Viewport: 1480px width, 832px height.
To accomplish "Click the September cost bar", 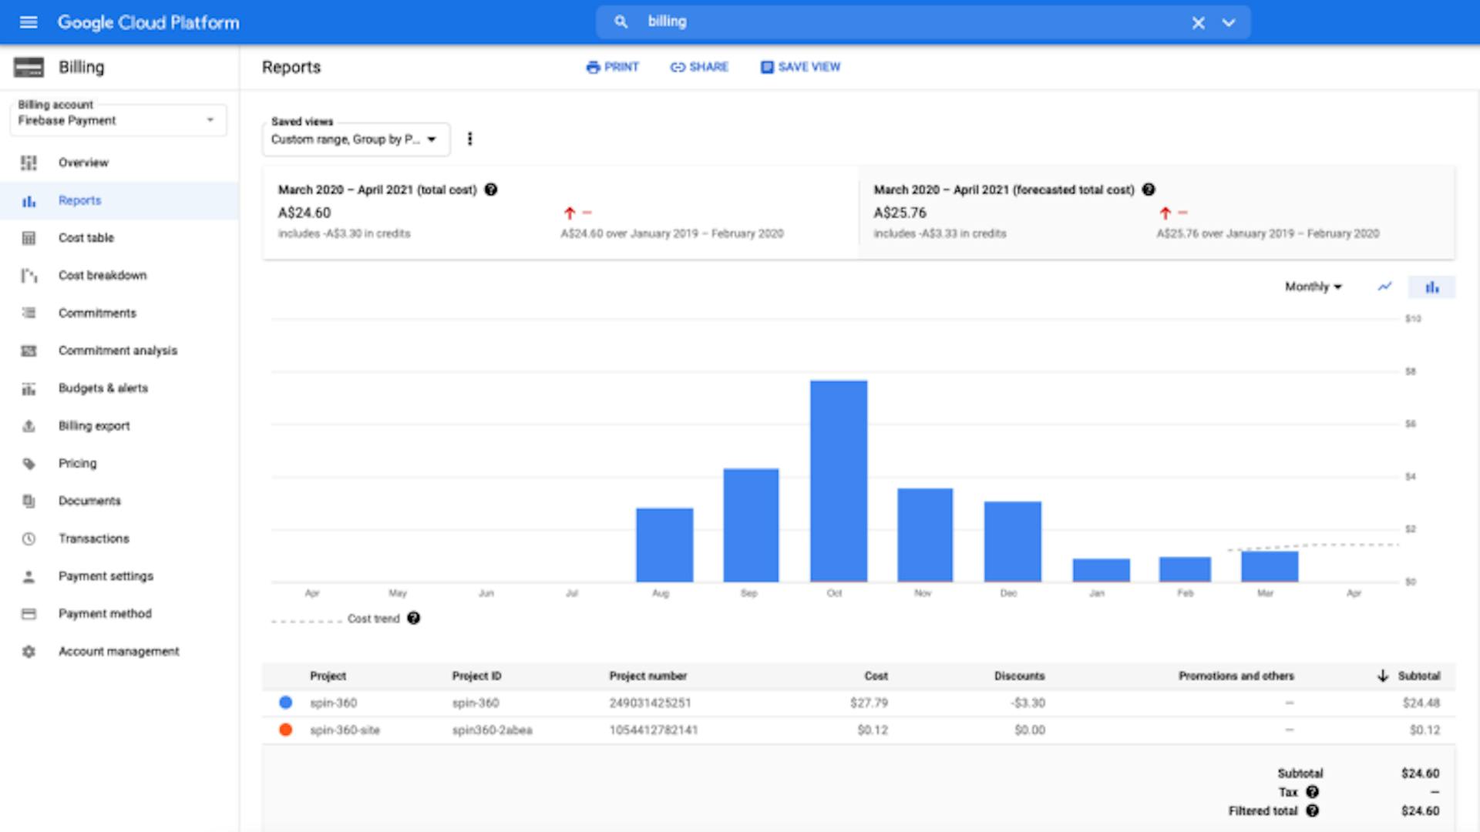I will (x=751, y=525).
